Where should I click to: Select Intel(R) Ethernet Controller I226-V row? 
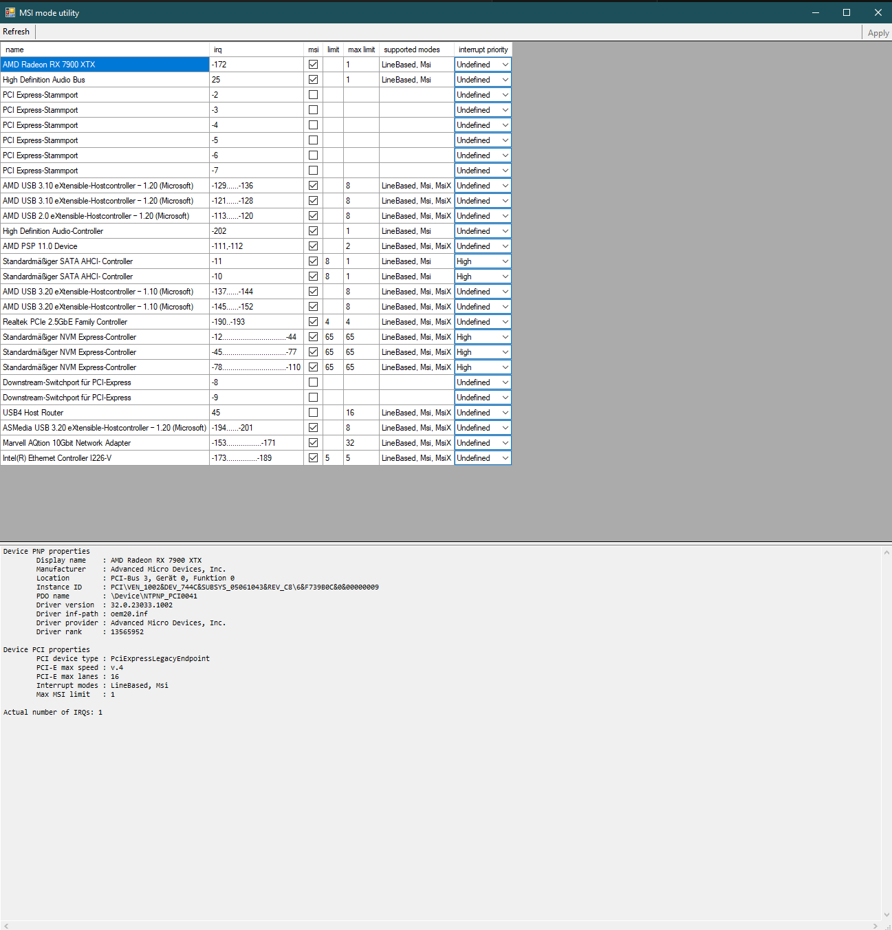point(105,458)
